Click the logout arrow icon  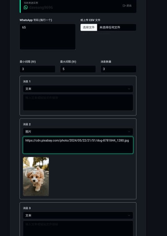pyautogui.click(x=124, y=6)
